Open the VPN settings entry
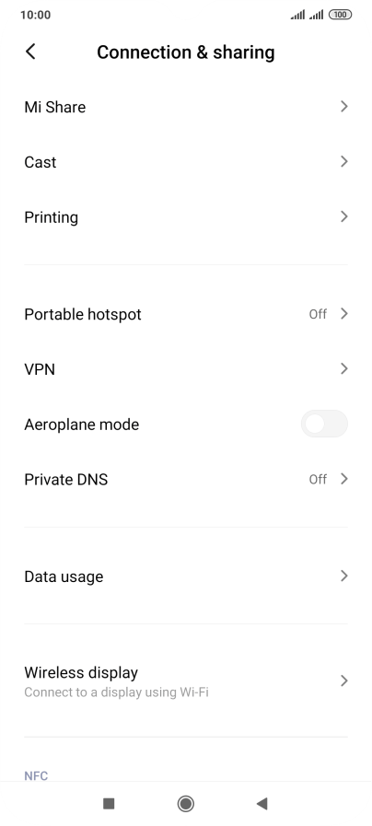The width and height of the screenshot is (372, 826). [x=186, y=368]
